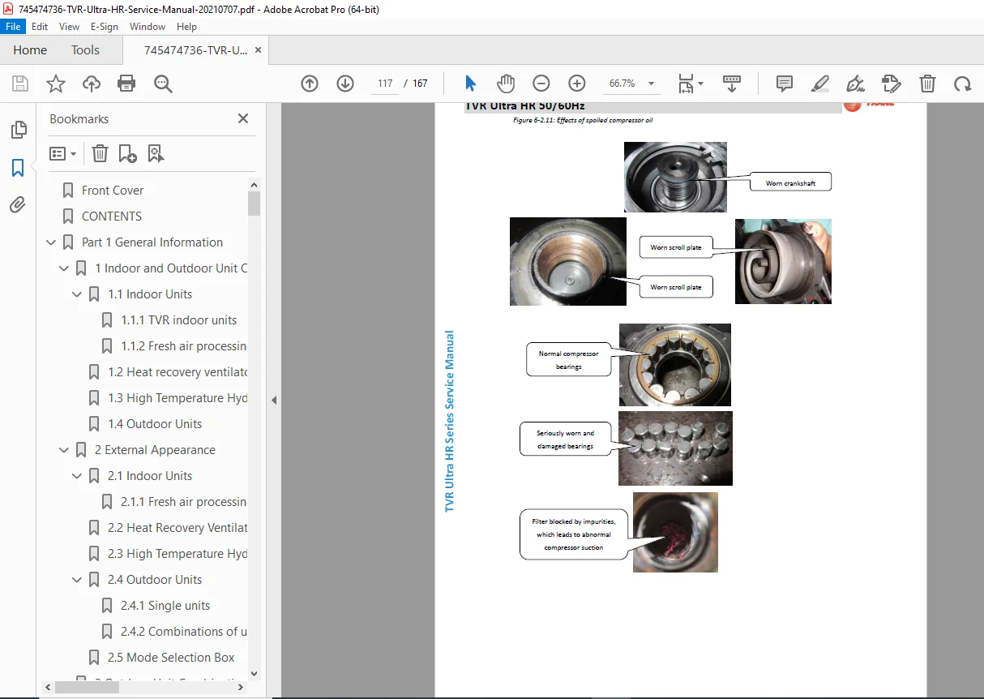Open the 1.3 High Temperature Hydro bookmark
Viewport: 984px width, 699px height.
coord(177,398)
